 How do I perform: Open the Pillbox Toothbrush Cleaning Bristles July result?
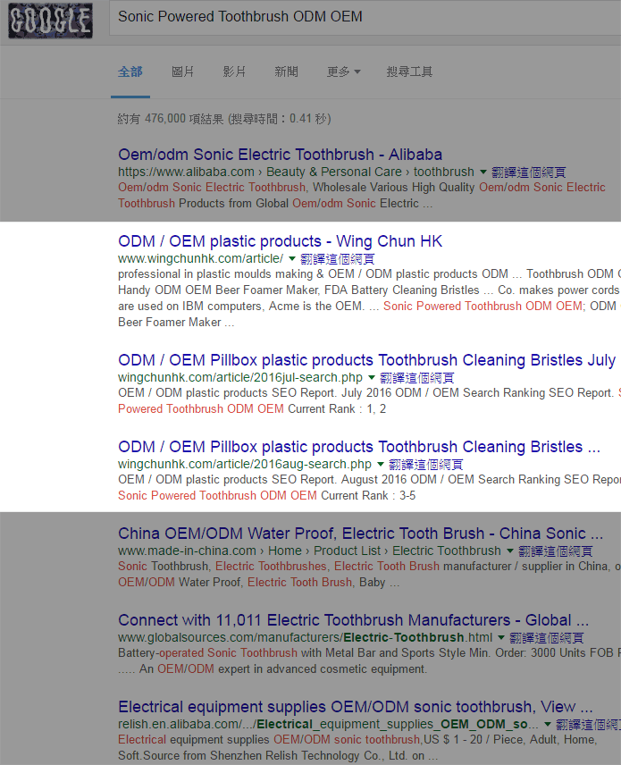tap(367, 360)
